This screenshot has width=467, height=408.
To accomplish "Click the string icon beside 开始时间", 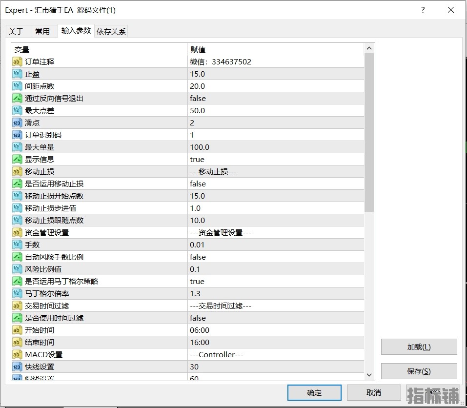I will (x=17, y=330).
